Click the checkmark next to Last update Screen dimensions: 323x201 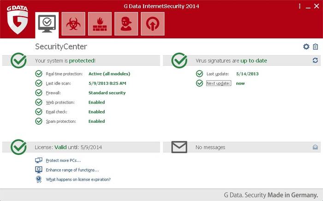[x=199, y=74]
